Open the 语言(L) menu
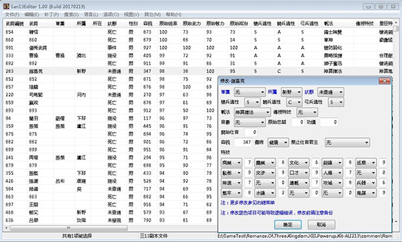402x242 pixels. (x=91, y=14)
